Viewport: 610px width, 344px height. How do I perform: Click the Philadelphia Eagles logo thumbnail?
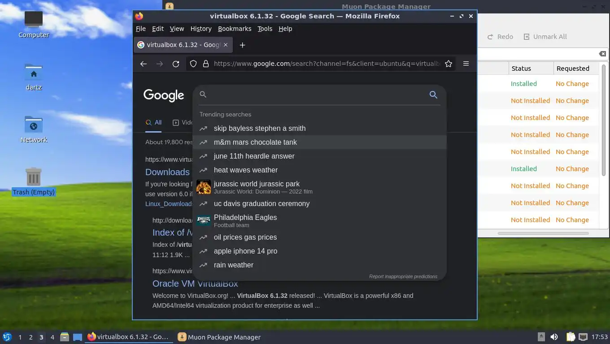coord(204,220)
